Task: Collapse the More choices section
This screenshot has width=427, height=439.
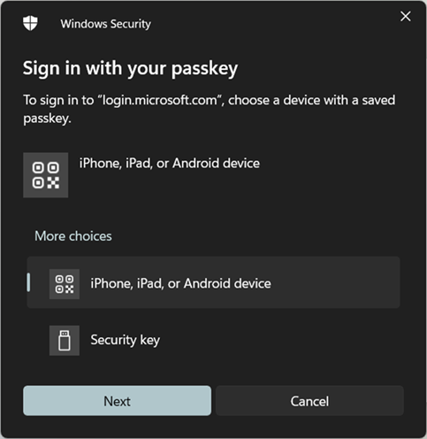Action: pos(73,236)
